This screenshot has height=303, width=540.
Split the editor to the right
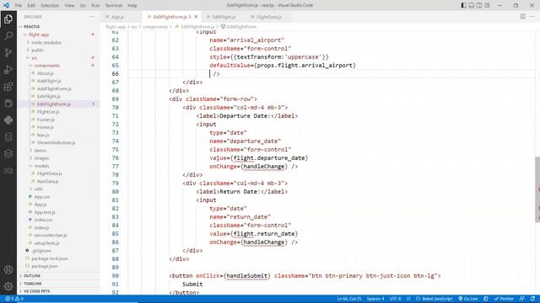[523, 17]
